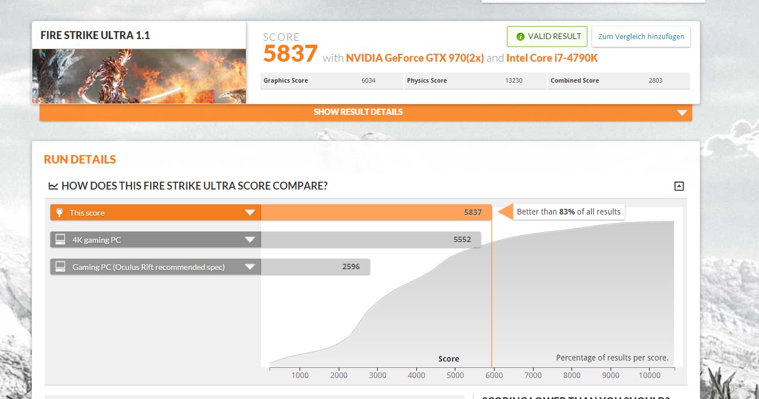Expand SHOW RESULT DETAILS bar
Screen dimensions: 759x399
click(366, 112)
